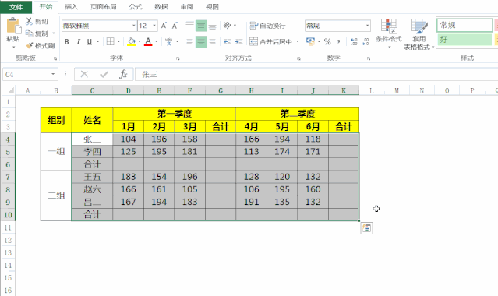Click Wrap Text (自动换行) button
Screen dimensions: 498x296
[x=267, y=26]
